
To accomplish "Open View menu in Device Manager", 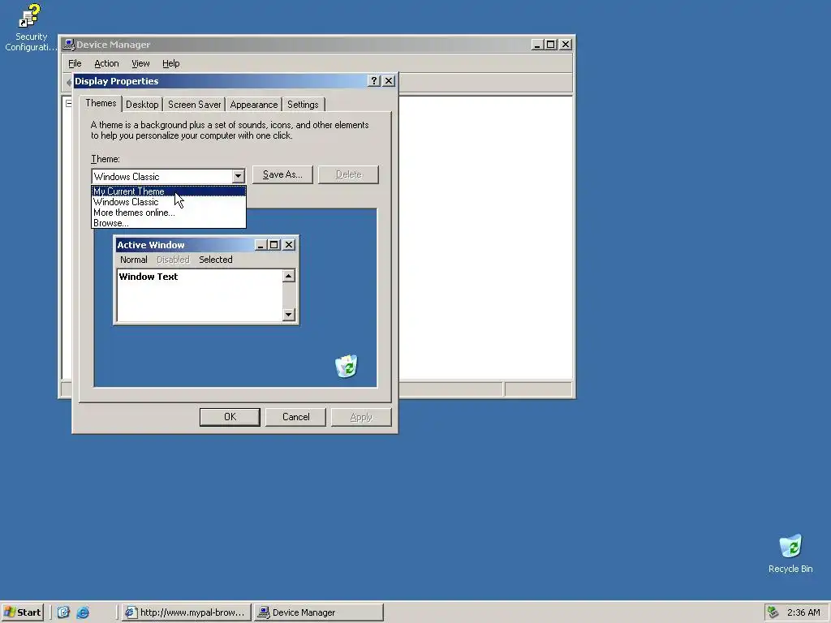I will coord(140,63).
